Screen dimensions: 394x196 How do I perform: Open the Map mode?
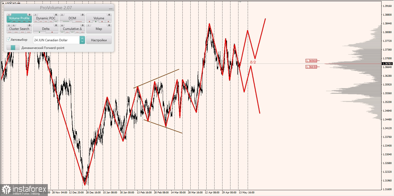click(x=99, y=29)
